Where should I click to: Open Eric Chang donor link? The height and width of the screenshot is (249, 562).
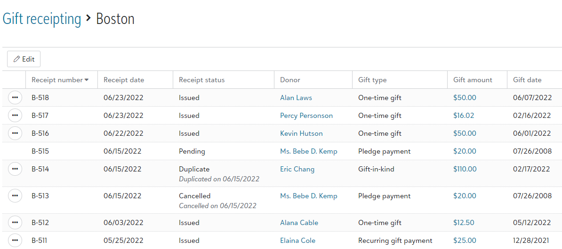[x=297, y=169]
